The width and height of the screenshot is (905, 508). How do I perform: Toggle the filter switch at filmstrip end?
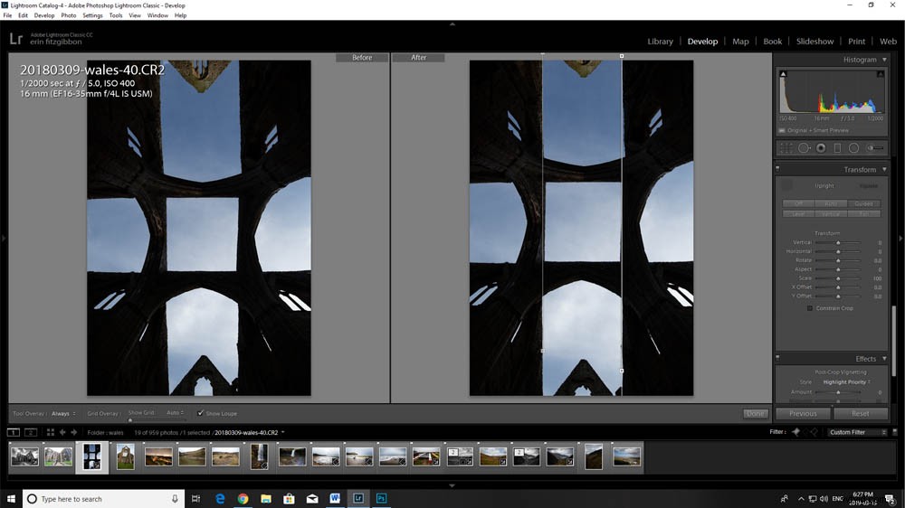[x=895, y=432]
